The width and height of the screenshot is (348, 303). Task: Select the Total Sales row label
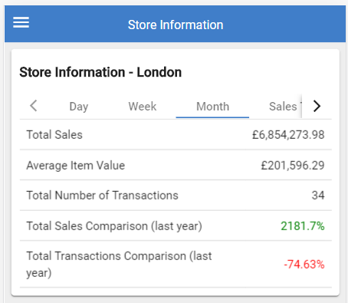[x=54, y=135]
